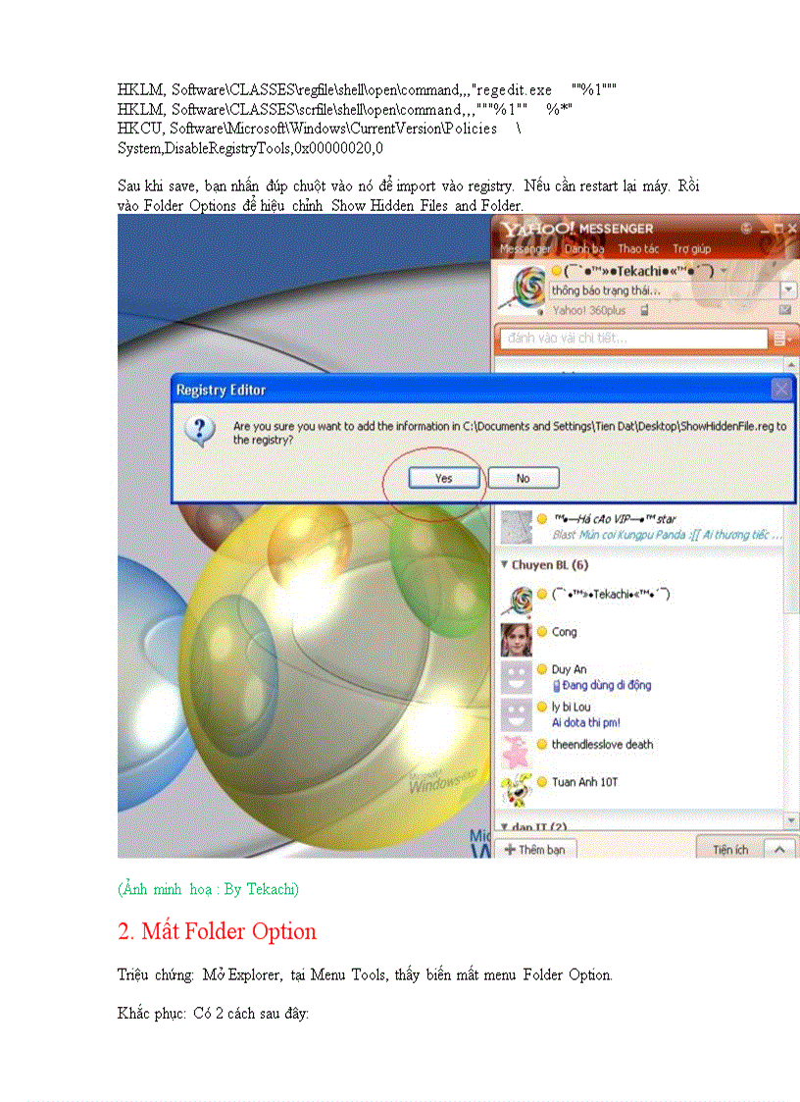Click Tuan Anh 10T's cartoon avatar

[x=517, y=789]
